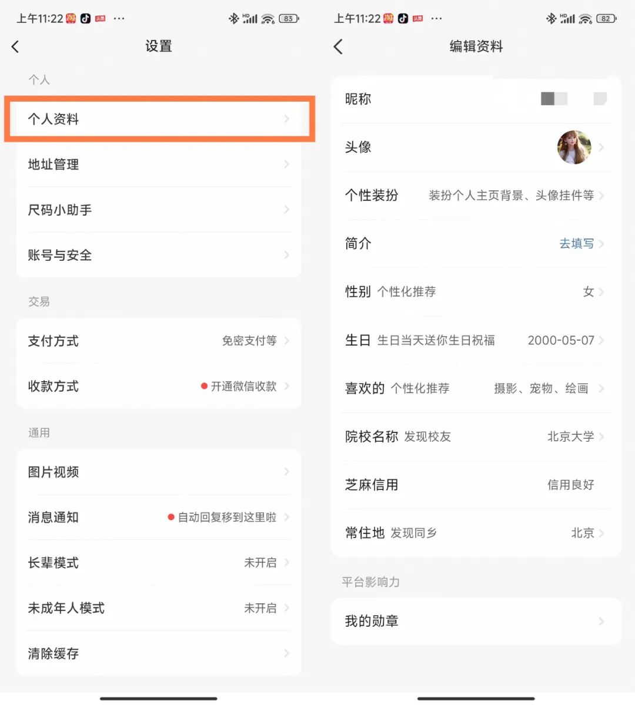Select gender value 女 in 性别 row
Image resolution: width=635 pixels, height=705 pixels.
[x=588, y=292]
